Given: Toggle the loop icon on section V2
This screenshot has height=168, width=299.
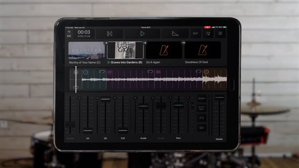Looking at the screenshot, I should pyautogui.click(x=198, y=71).
